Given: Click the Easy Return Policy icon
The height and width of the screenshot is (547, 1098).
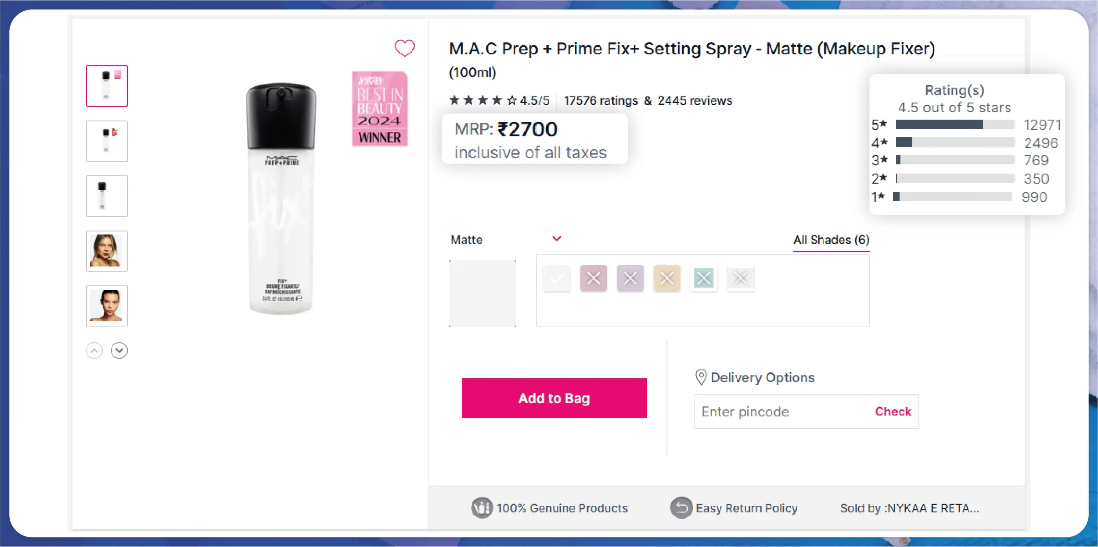Looking at the screenshot, I should pos(681,508).
